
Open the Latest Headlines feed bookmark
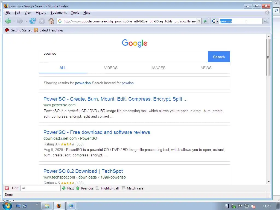click(49, 30)
